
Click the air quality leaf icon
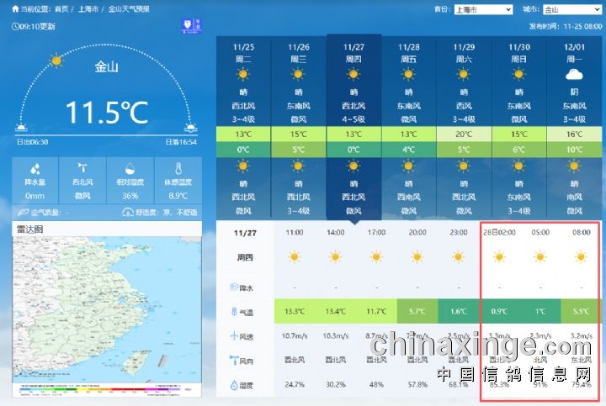pyautogui.click(x=24, y=213)
